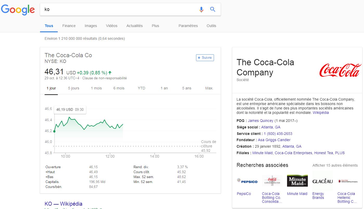Click in the search input field
The width and height of the screenshot is (364, 209).
click(x=117, y=10)
